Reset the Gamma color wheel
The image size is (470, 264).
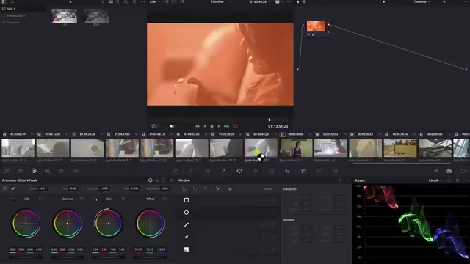pyautogui.click(x=82, y=199)
